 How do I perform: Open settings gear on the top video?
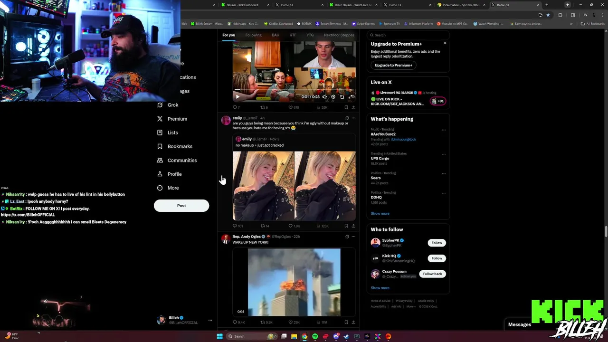[333, 97]
